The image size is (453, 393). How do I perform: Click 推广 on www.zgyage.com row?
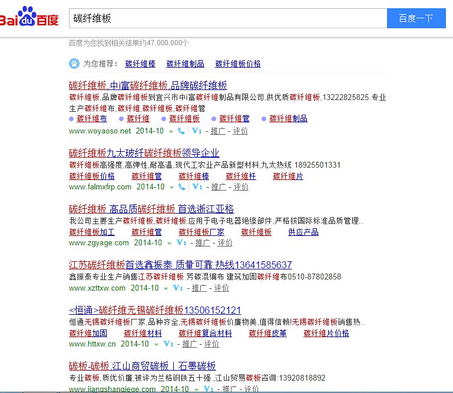pos(203,242)
